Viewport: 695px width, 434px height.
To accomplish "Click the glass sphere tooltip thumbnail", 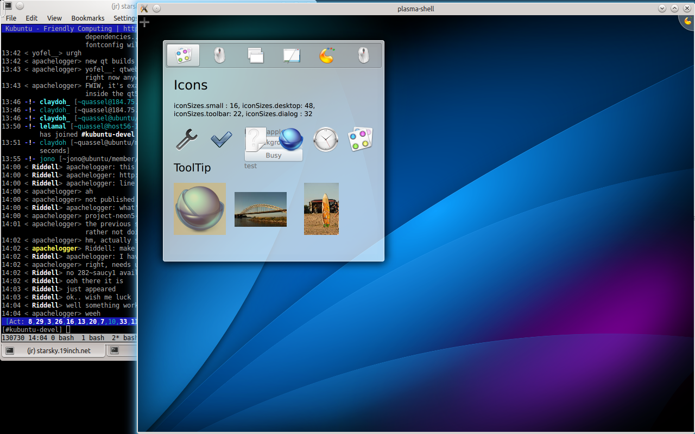I will click(199, 209).
